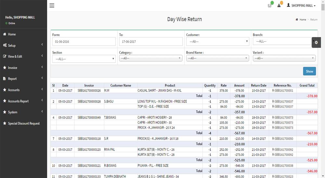The image size is (325, 178).
Task: Click the breadcrumb home icon
Action: (x=297, y=20)
